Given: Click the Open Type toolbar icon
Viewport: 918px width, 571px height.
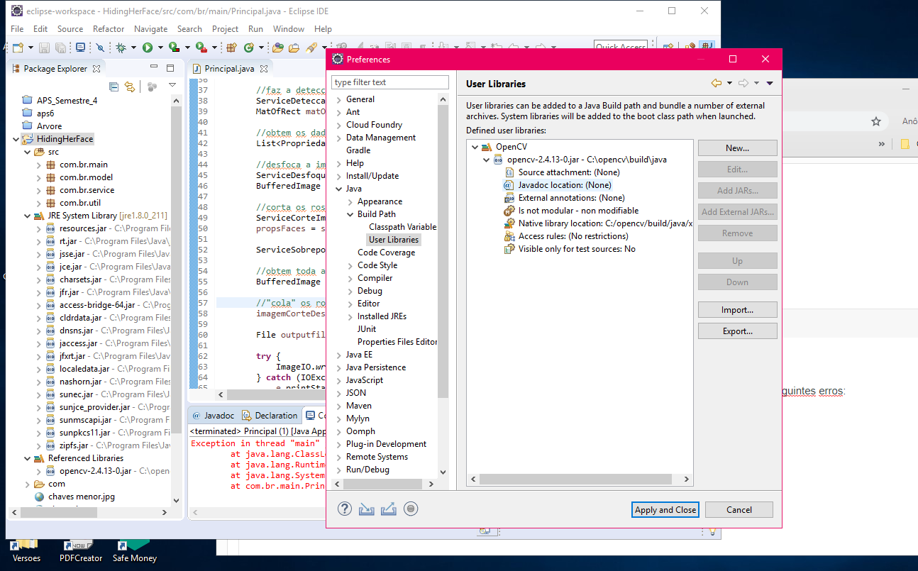Looking at the screenshot, I should click(277, 48).
